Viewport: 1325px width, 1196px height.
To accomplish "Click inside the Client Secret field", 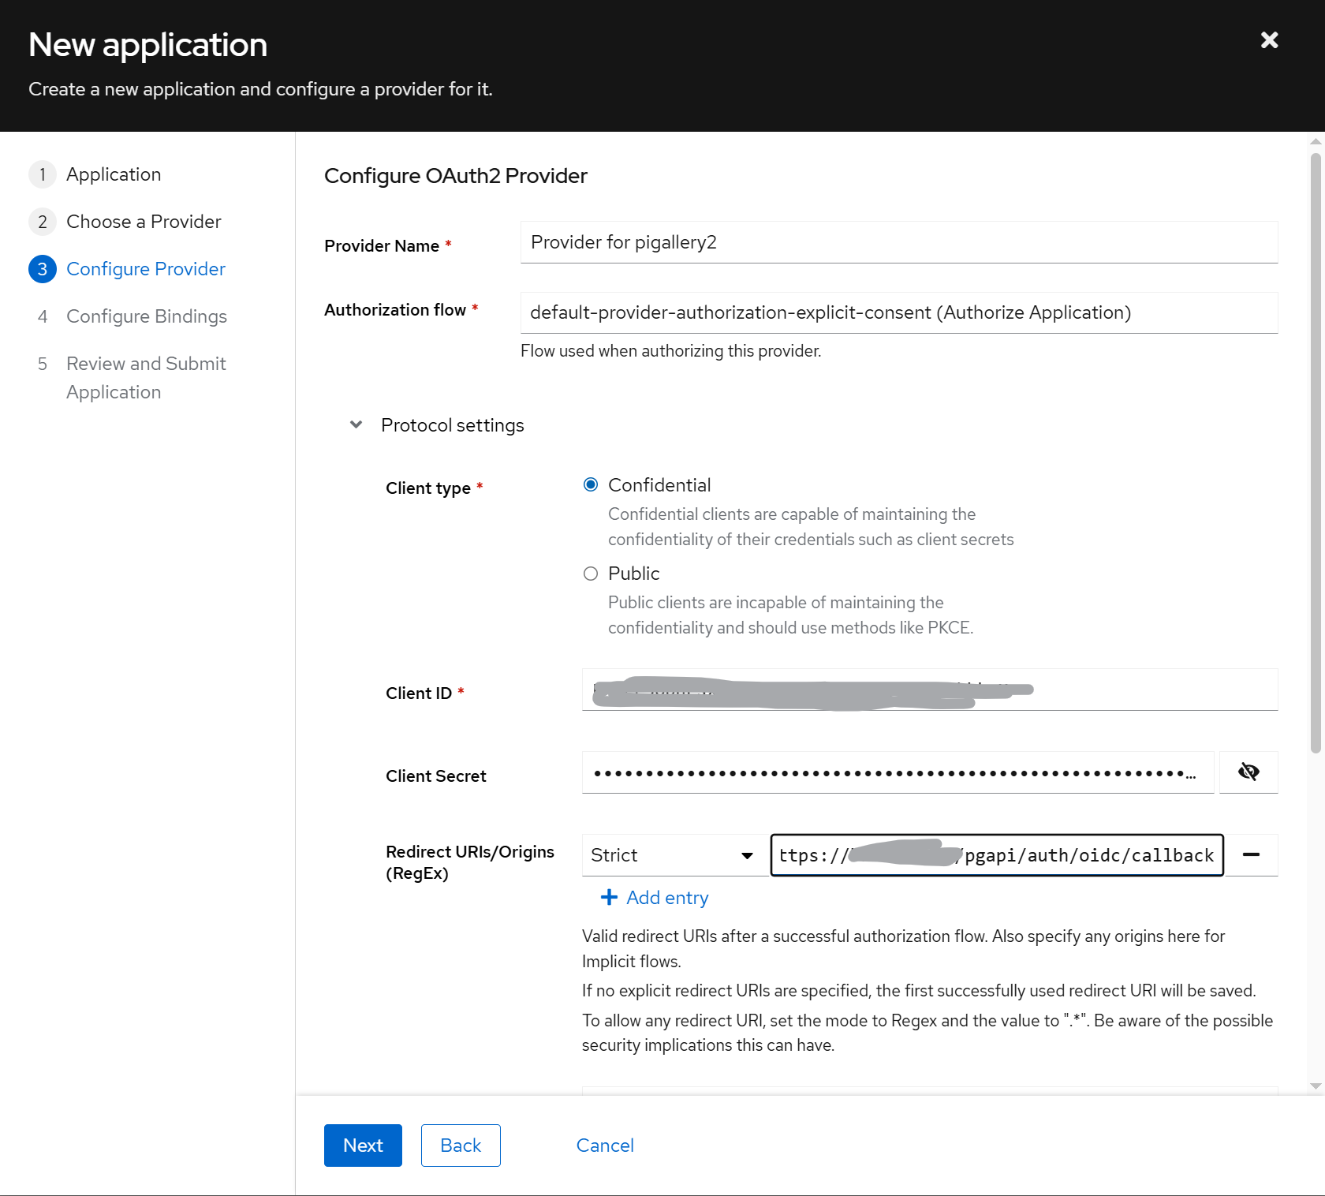I will pos(897,772).
